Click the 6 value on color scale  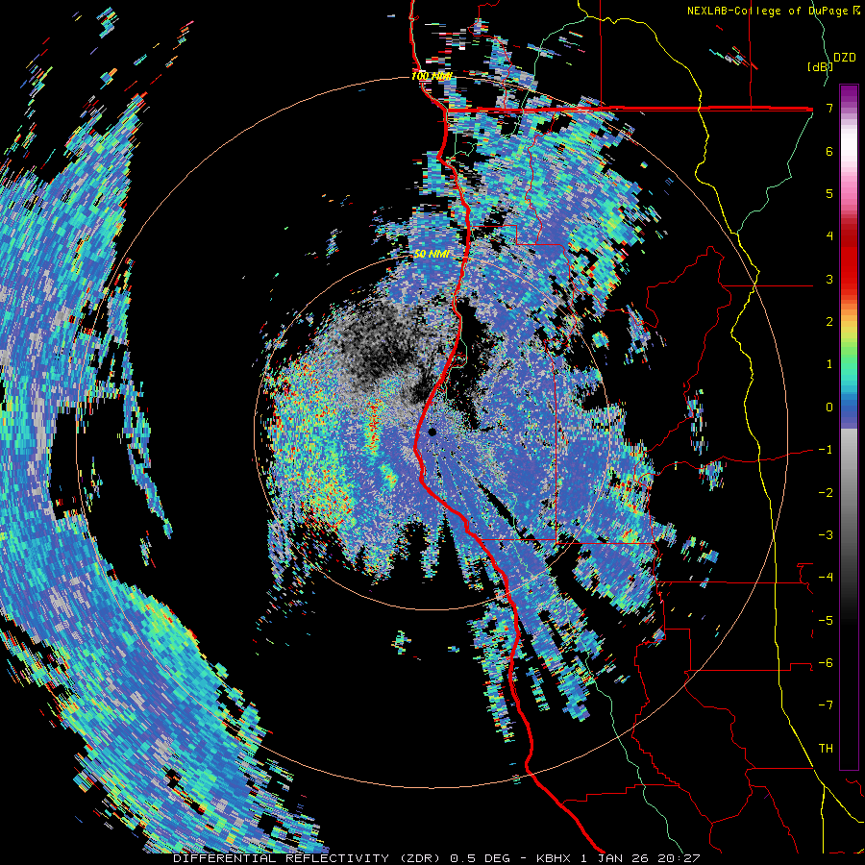(829, 151)
